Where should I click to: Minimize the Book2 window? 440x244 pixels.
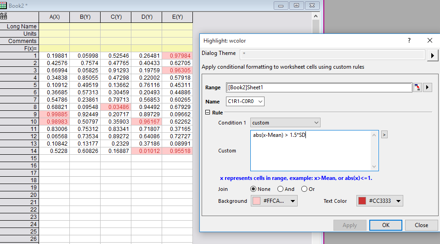point(281,5)
